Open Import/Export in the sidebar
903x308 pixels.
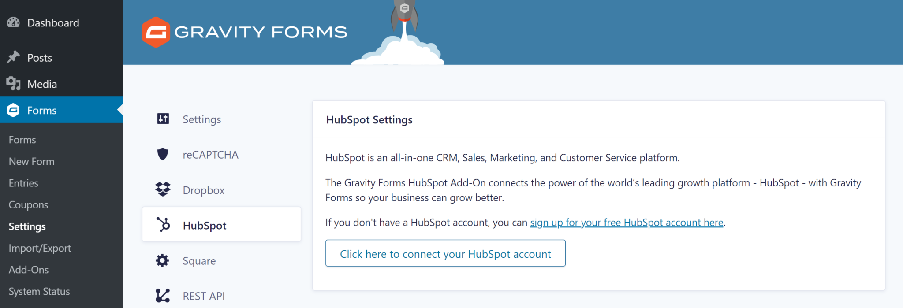tap(40, 248)
